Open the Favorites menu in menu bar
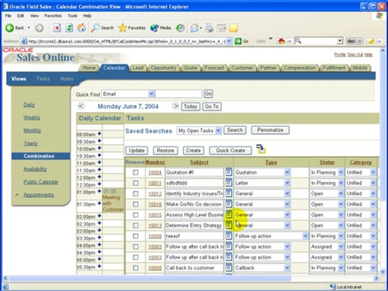 pos(53,16)
